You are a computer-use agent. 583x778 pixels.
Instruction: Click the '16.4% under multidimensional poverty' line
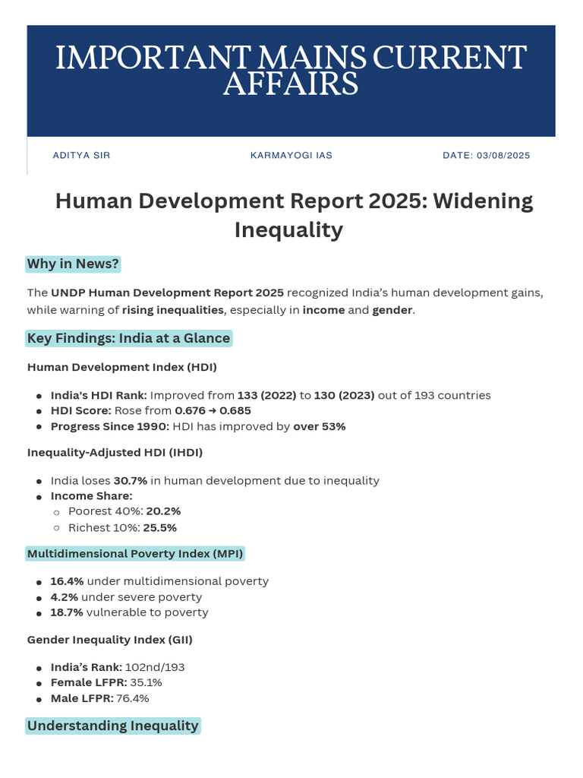159,581
